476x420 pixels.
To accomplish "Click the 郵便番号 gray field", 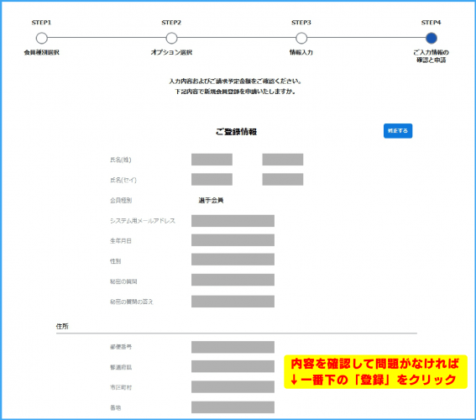I will click(x=233, y=347).
